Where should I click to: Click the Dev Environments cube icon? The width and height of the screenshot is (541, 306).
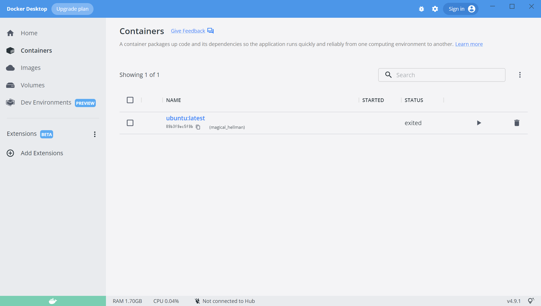(10, 103)
